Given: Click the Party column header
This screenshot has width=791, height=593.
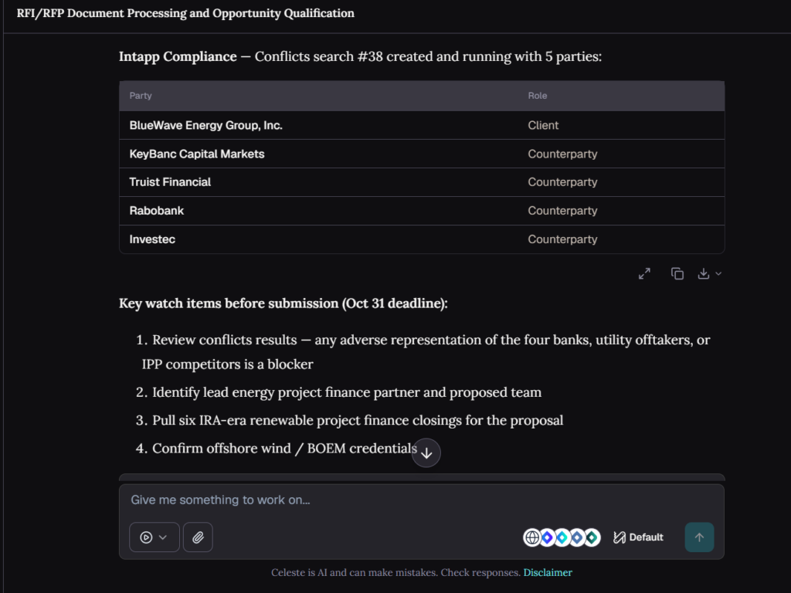Looking at the screenshot, I should (141, 96).
